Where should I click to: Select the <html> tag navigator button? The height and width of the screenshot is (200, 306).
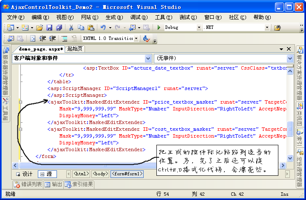81,174
